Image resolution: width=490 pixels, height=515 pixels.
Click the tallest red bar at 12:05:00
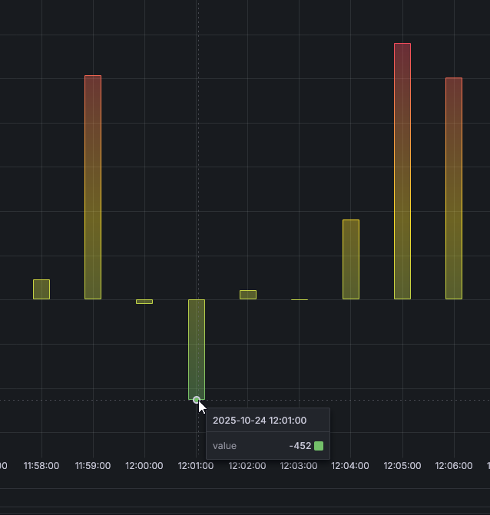[402, 171]
